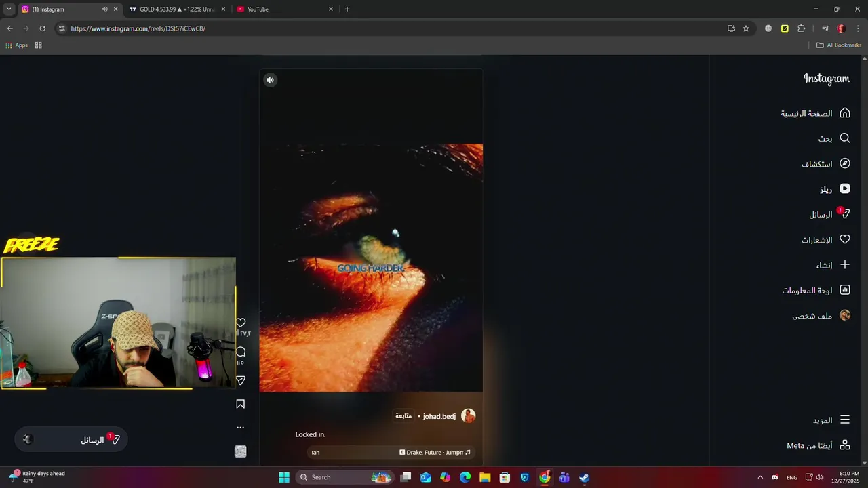The height and width of the screenshot is (488, 868).
Task: Open a new browser tab
Action: tap(347, 9)
